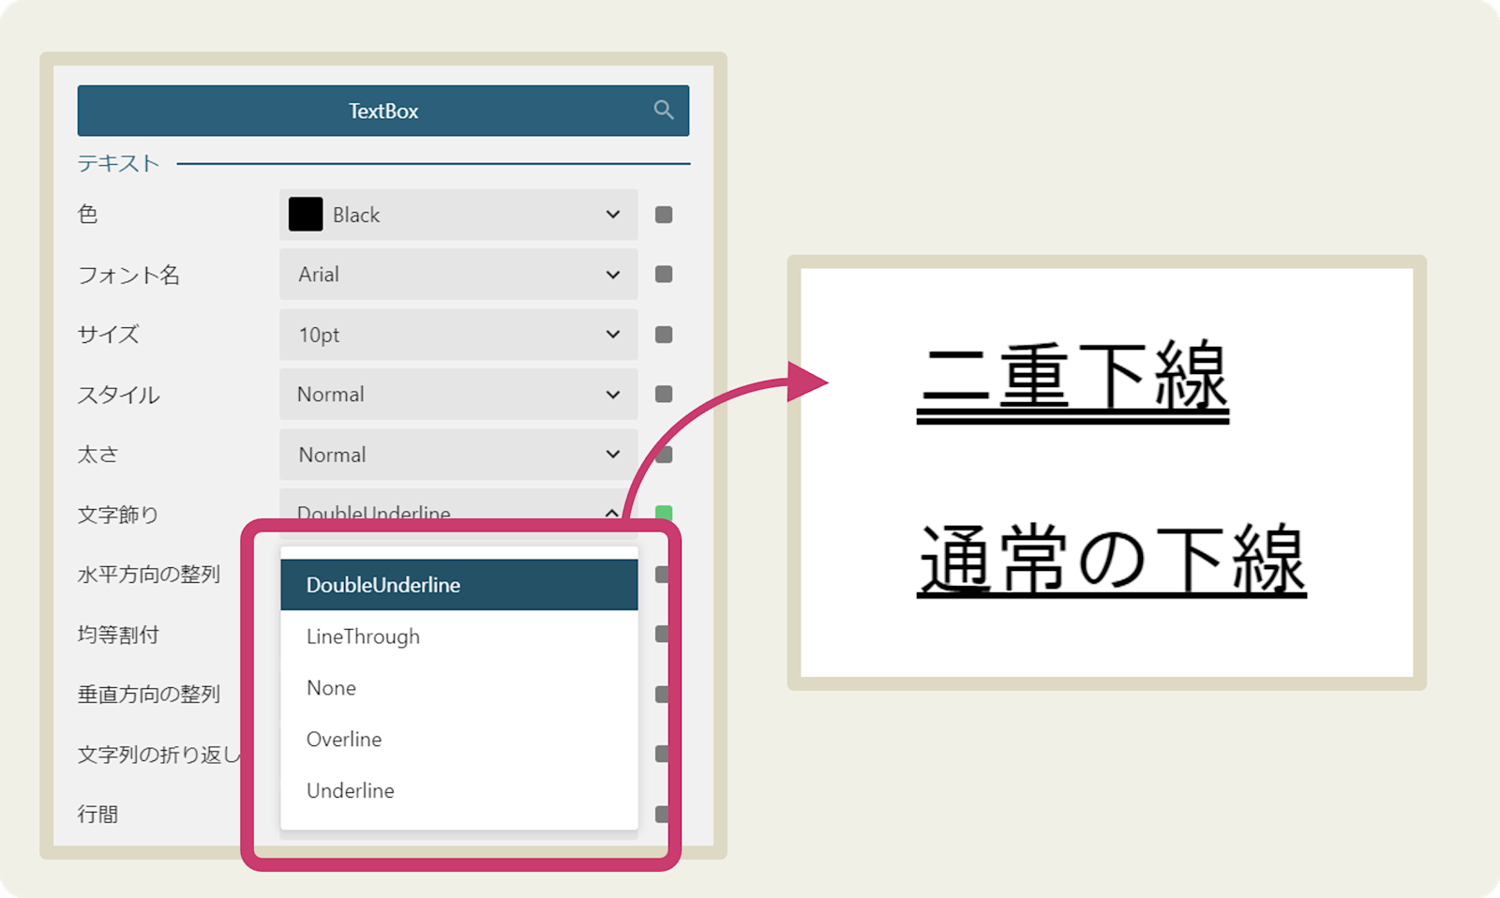Click the 文字飾り label
The width and height of the screenshot is (1500, 898).
point(118,515)
